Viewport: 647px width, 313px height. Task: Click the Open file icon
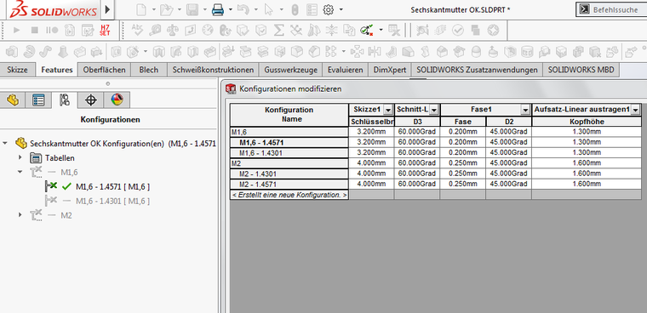[166, 9]
